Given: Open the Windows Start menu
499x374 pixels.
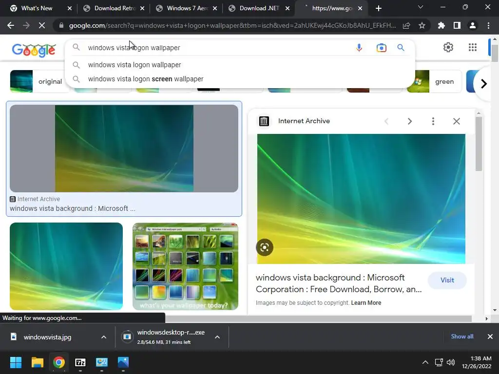Looking at the screenshot, I should point(16,362).
